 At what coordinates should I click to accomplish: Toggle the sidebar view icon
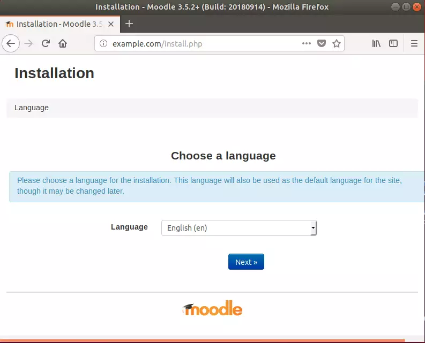point(393,43)
